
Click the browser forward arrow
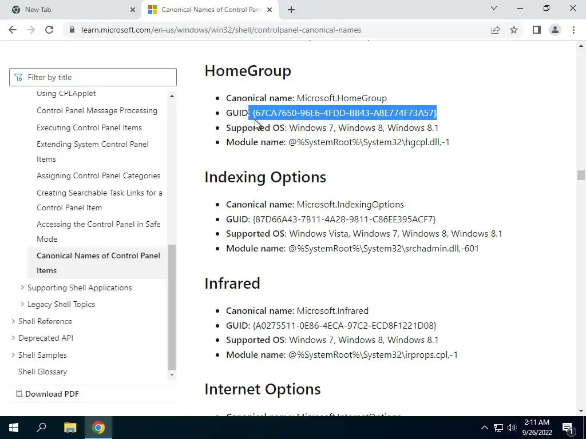31,30
